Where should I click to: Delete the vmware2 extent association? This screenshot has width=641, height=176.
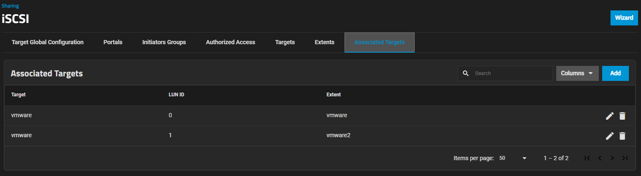coord(622,136)
